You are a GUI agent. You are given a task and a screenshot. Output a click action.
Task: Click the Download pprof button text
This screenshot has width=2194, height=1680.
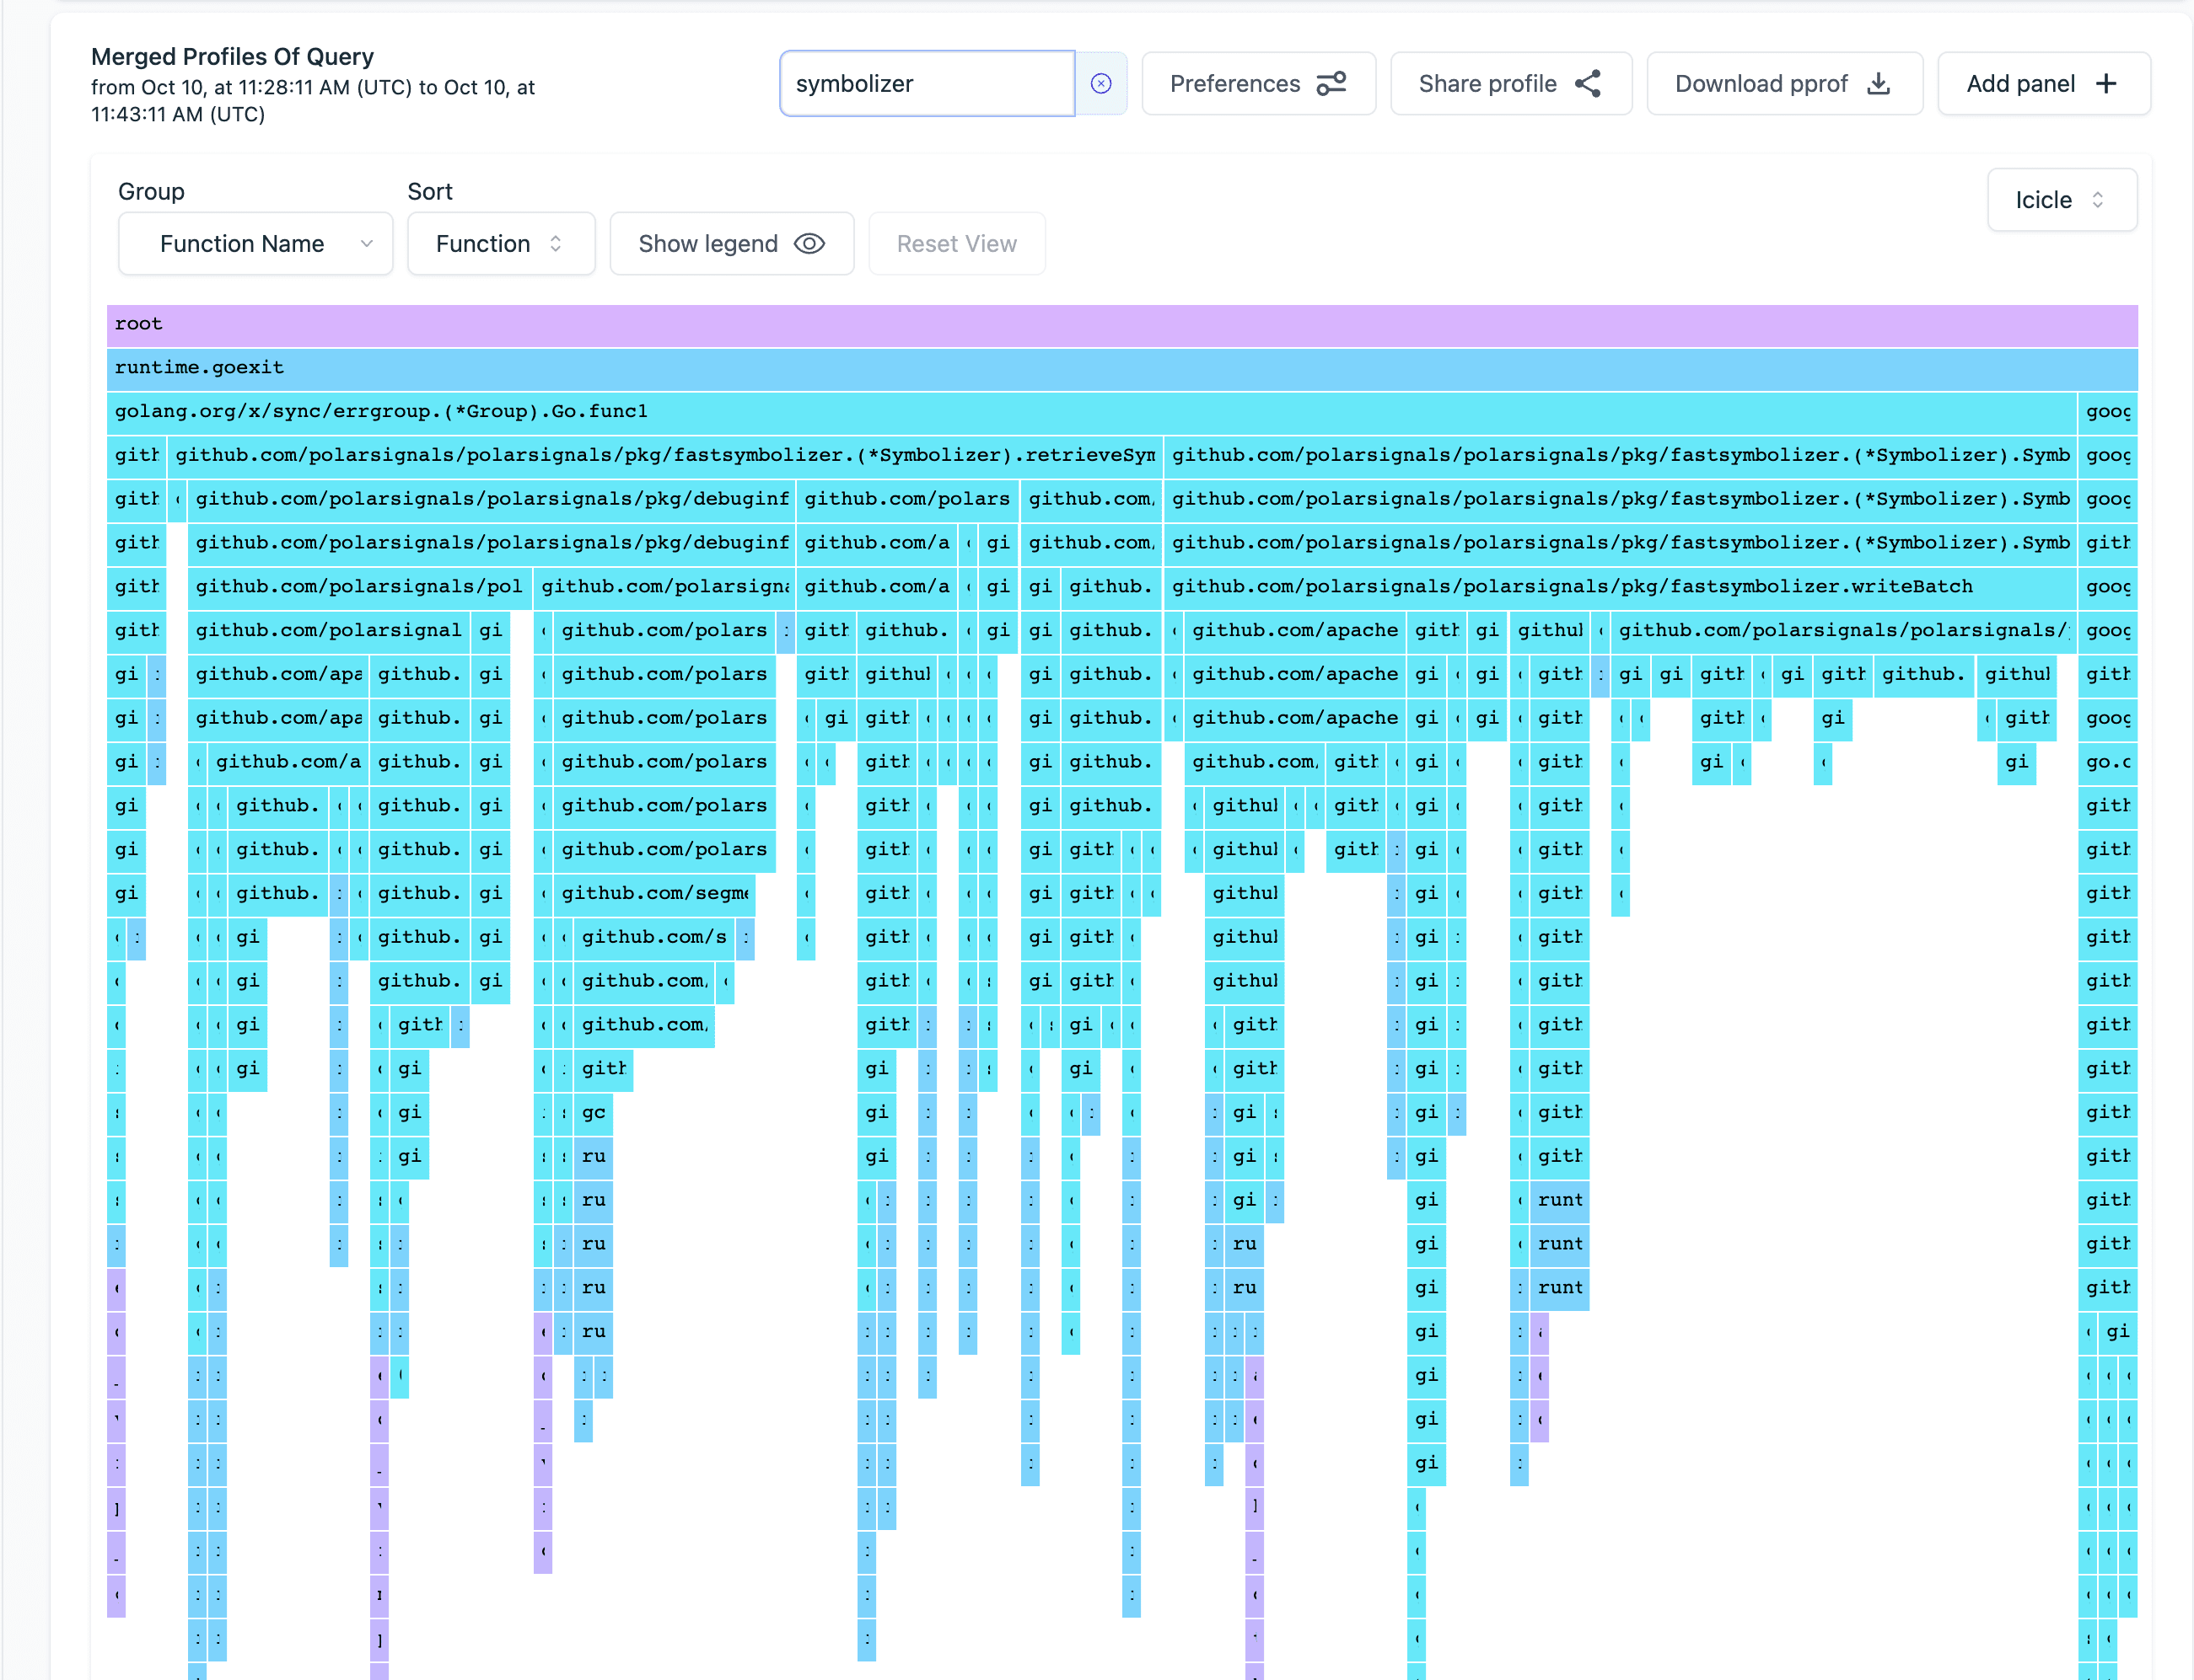1761,84
